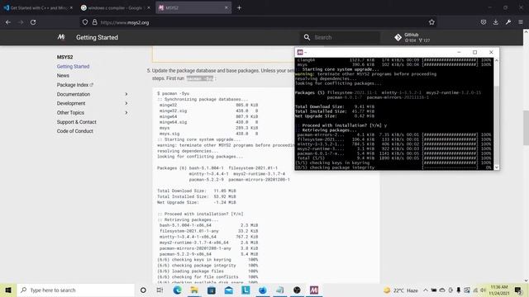529x297 pixels.
Task: Open the browser downloads panel
Action: click(x=496, y=22)
